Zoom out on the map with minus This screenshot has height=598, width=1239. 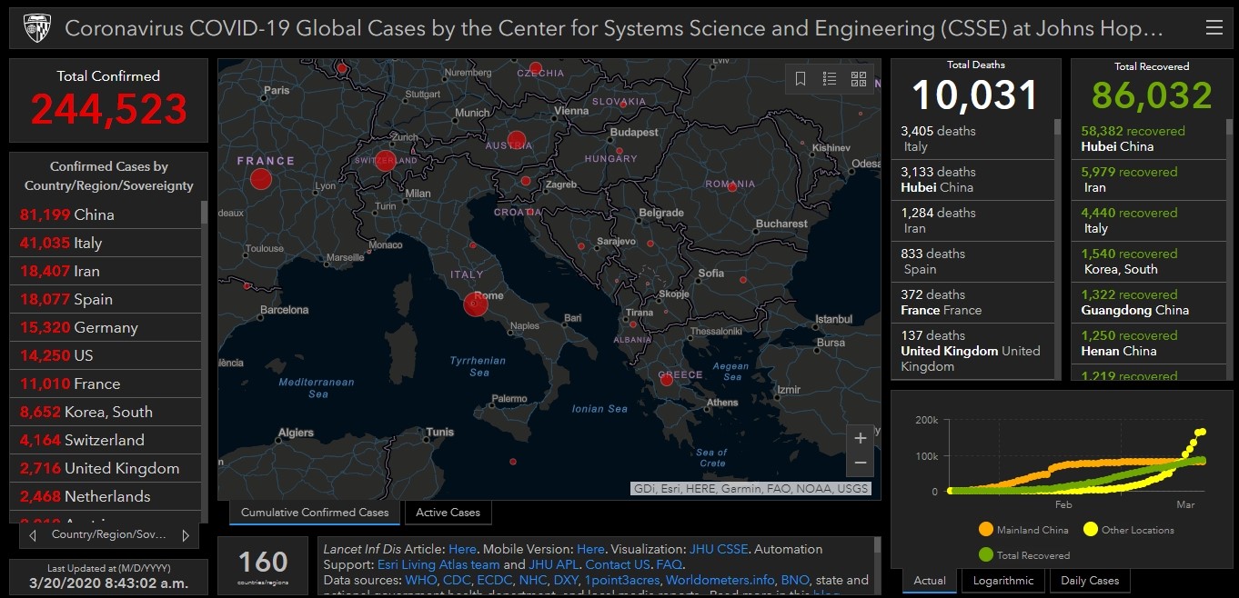[861, 464]
